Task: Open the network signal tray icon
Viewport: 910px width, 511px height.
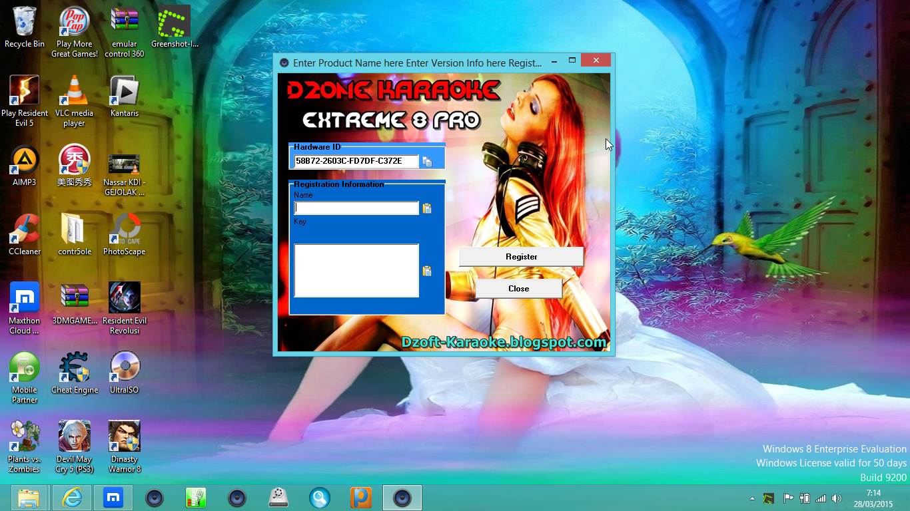Action: [x=821, y=498]
